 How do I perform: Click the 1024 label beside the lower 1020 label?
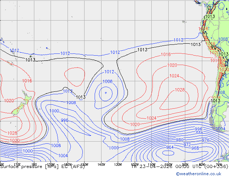(x=151, y=118)
